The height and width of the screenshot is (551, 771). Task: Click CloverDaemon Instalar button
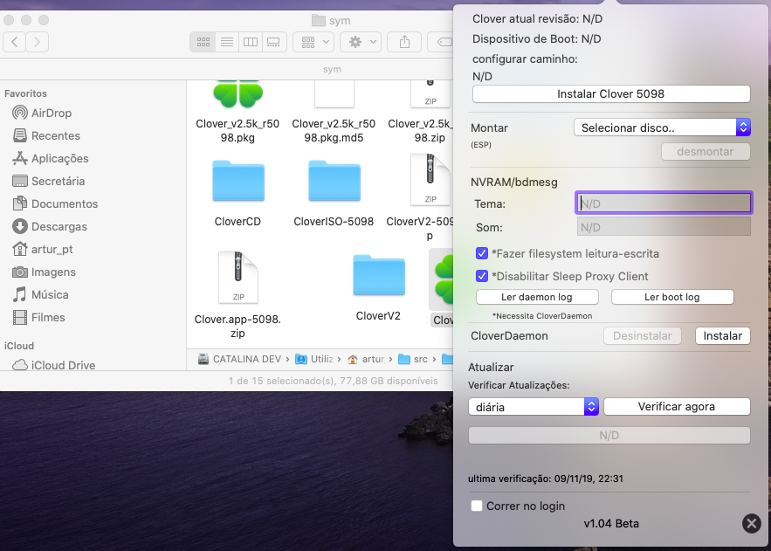(722, 335)
